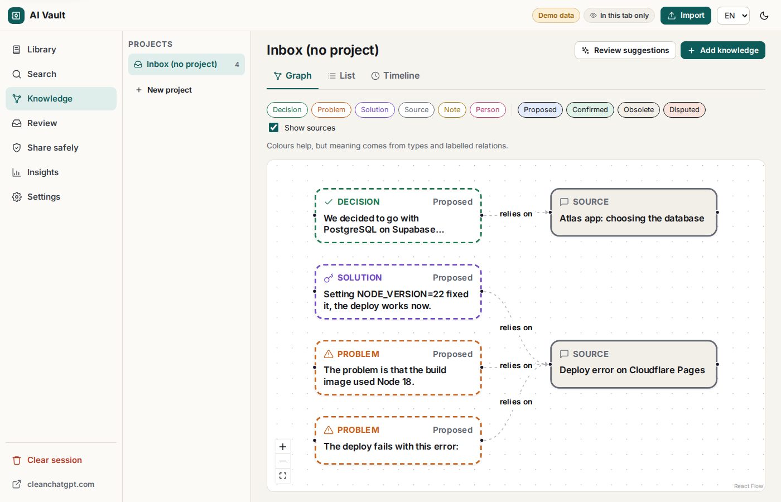
Task: Toggle dark mode with the moon icon
Action: tap(764, 16)
